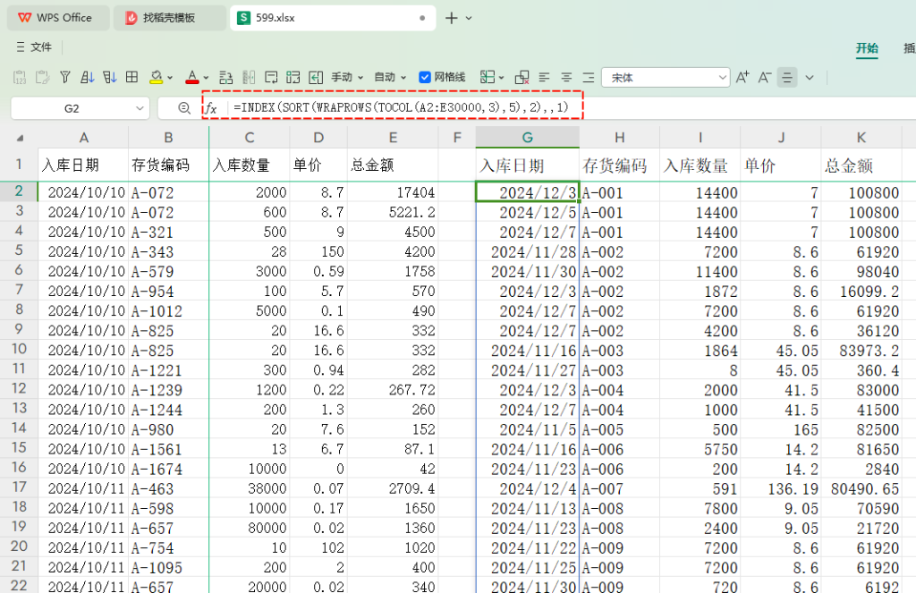916x593 pixels.
Task: Click cell H1 header 存货编码
Action: click(x=619, y=165)
